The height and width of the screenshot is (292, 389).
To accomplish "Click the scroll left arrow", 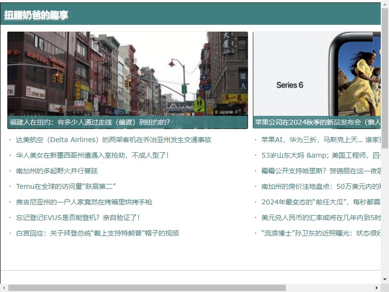I will point(4,288).
